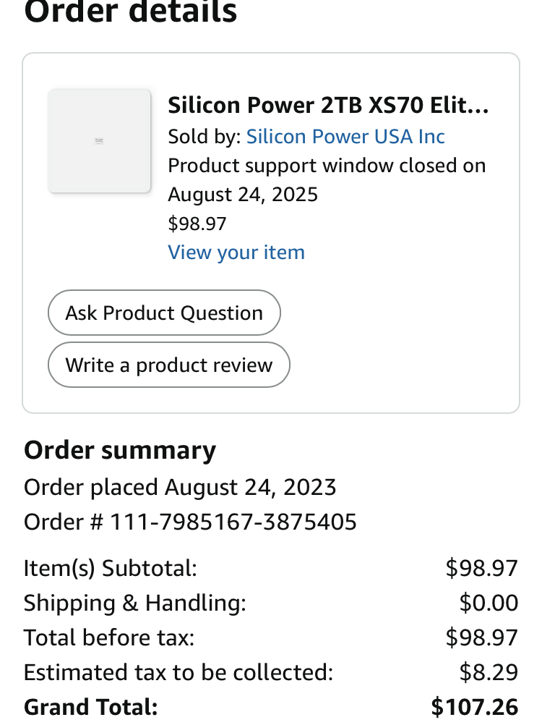The image size is (542, 725).
Task: Click the Estimated tax to be collected label
Action: click(x=178, y=672)
